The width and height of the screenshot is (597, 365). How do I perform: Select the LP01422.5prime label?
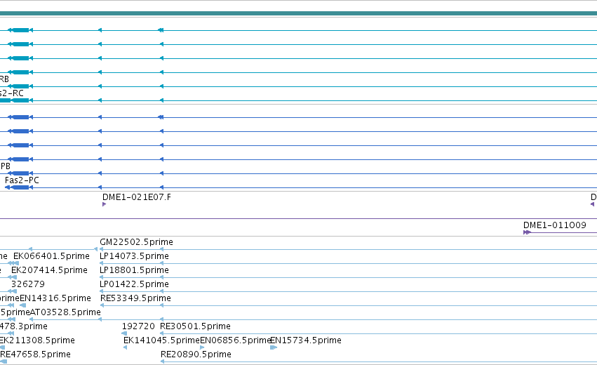(134, 284)
